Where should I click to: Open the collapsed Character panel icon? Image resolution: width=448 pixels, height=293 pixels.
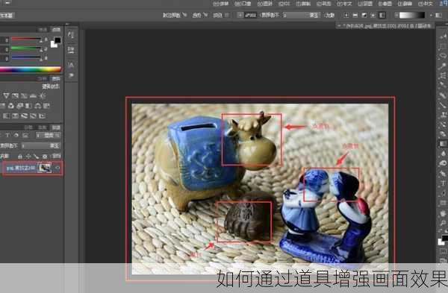tap(71, 64)
